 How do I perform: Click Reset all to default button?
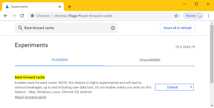click(177, 28)
